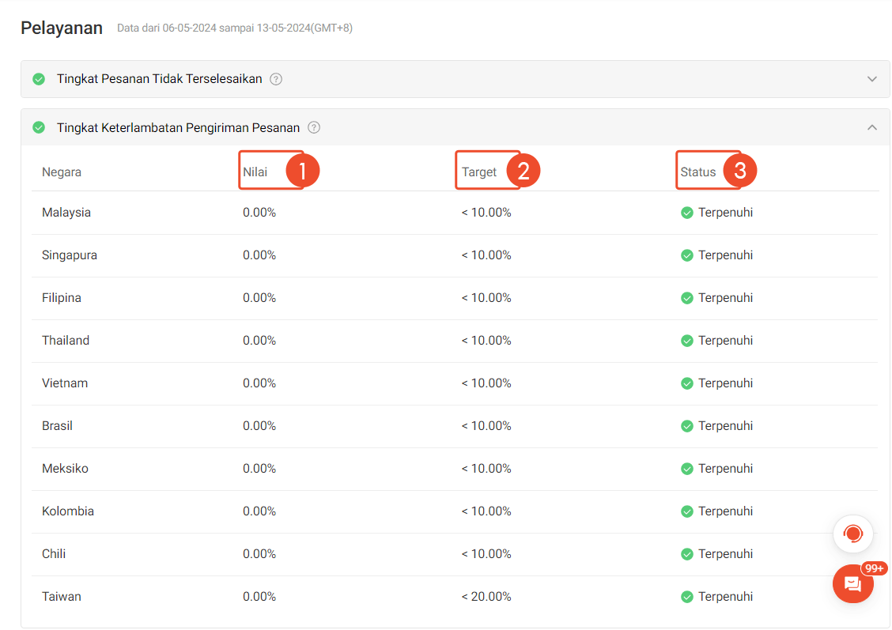This screenshot has width=892, height=630.
Task: Click the customer support headset icon
Action: point(852,534)
